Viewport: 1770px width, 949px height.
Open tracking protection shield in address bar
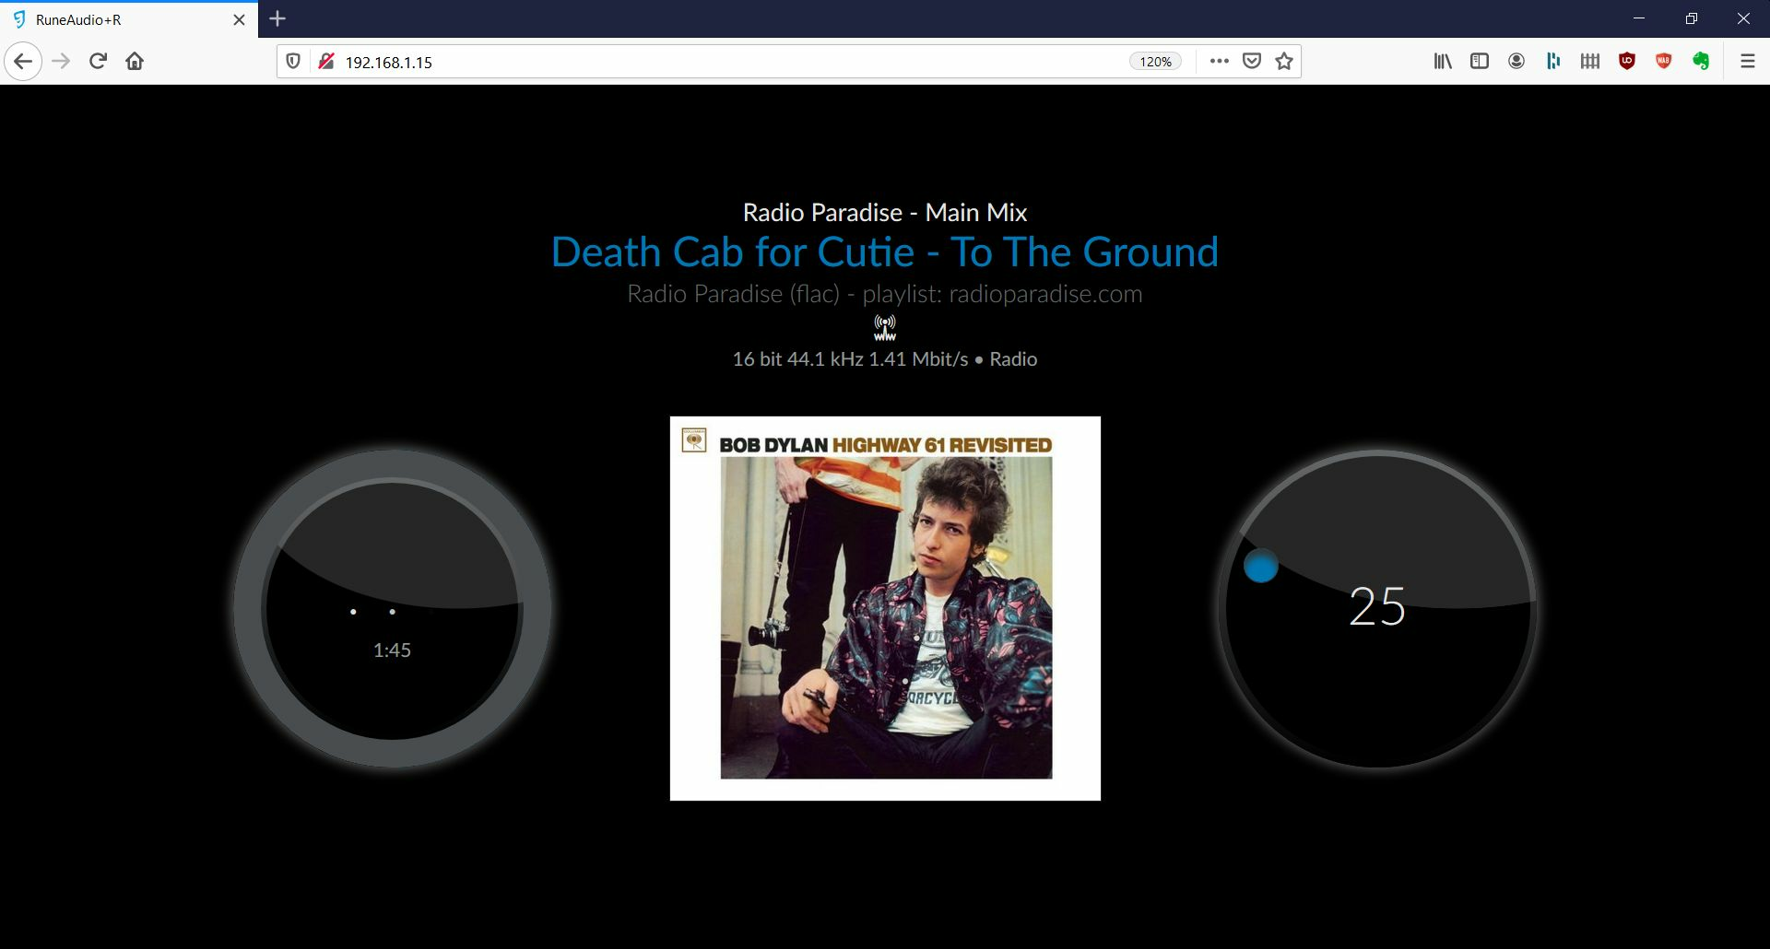(293, 62)
